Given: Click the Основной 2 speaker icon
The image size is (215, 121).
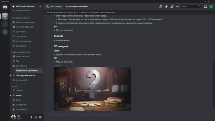Looking at the screenshot, I should click(x=14, y=109).
